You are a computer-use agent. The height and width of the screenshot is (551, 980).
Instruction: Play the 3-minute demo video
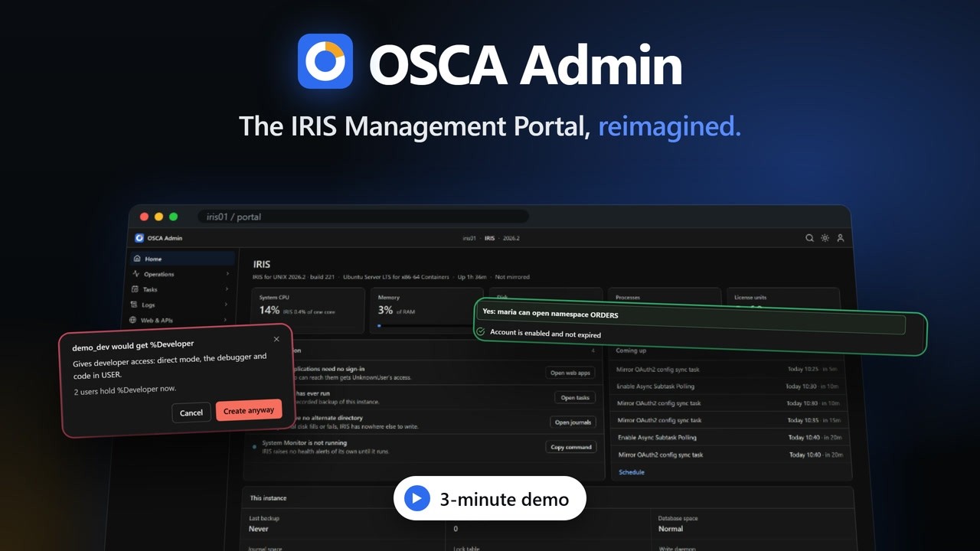coord(490,499)
